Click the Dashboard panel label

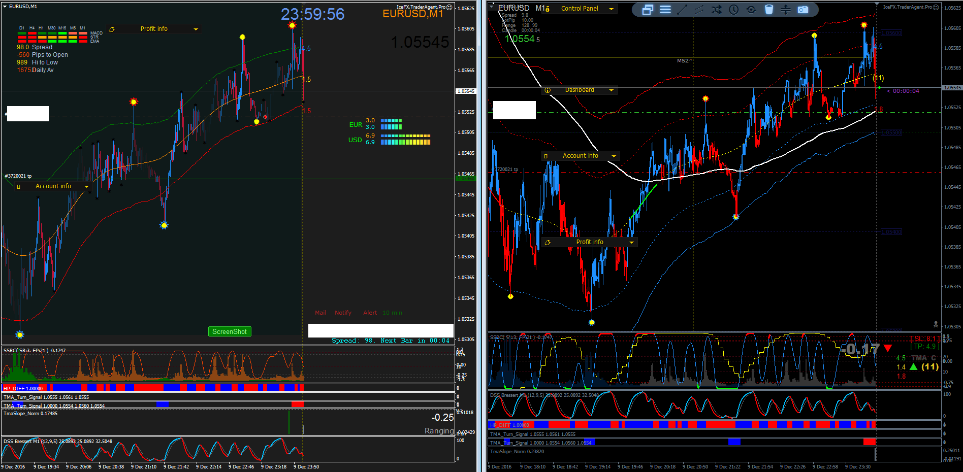point(580,90)
